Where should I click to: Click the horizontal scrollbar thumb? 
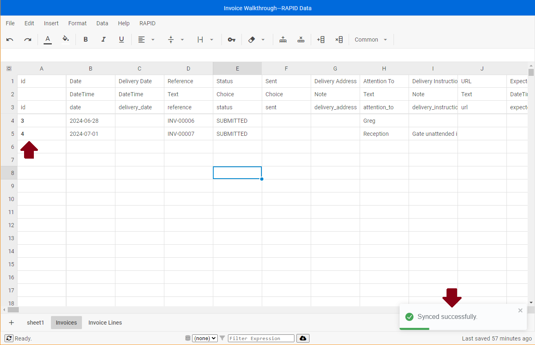(x=13, y=310)
